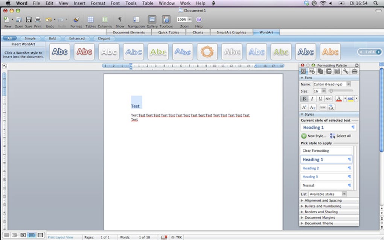Apply subscript formatting icon
Image resolution: width=384 pixels, height=240 pixels.
(312, 108)
